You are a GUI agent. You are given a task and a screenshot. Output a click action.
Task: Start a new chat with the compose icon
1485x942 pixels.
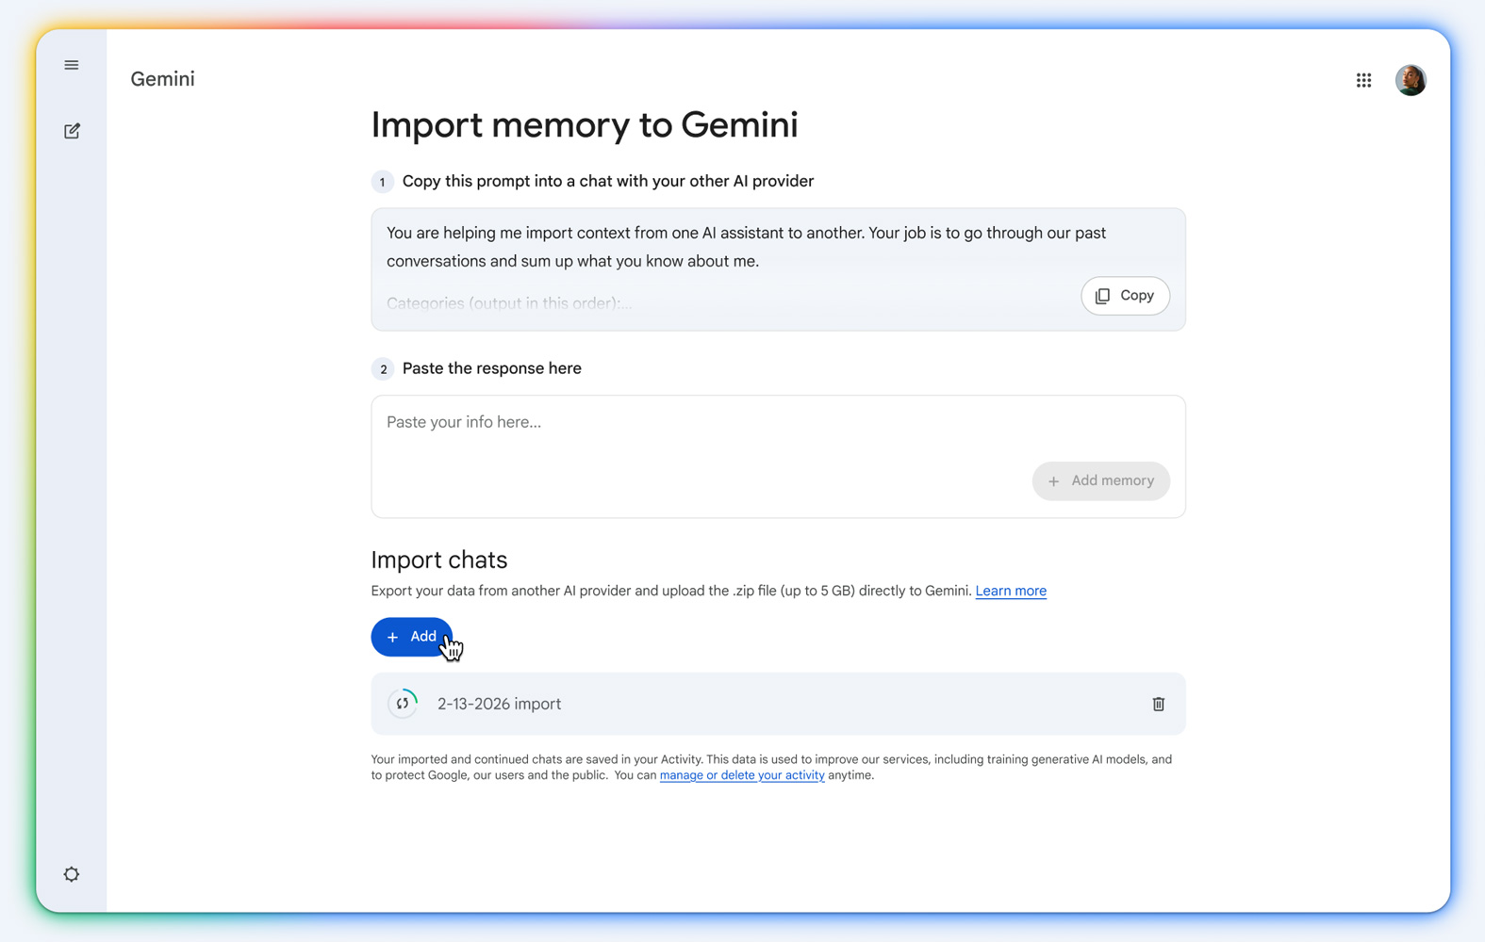[72, 131]
